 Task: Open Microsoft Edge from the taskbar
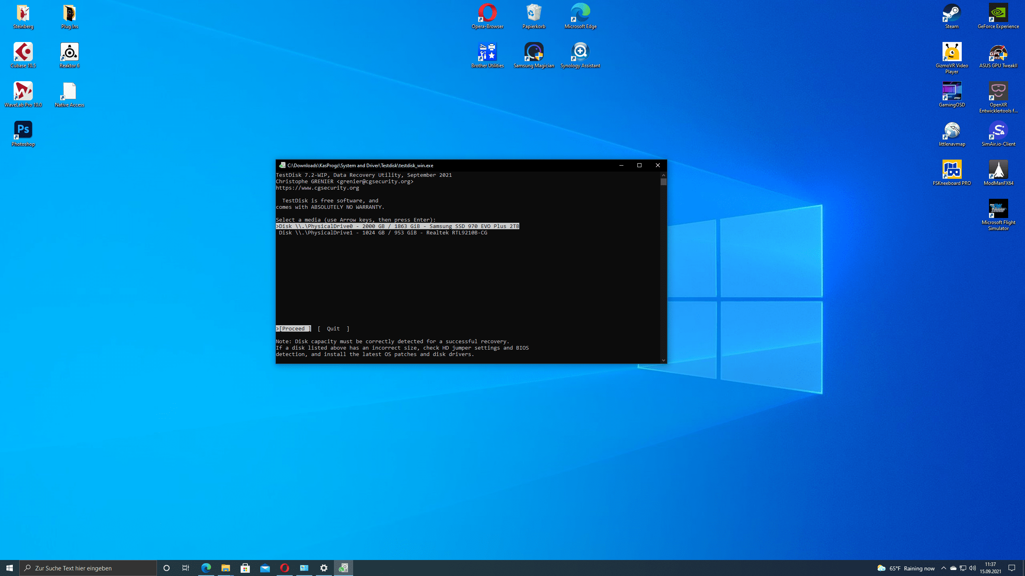(206, 568)
